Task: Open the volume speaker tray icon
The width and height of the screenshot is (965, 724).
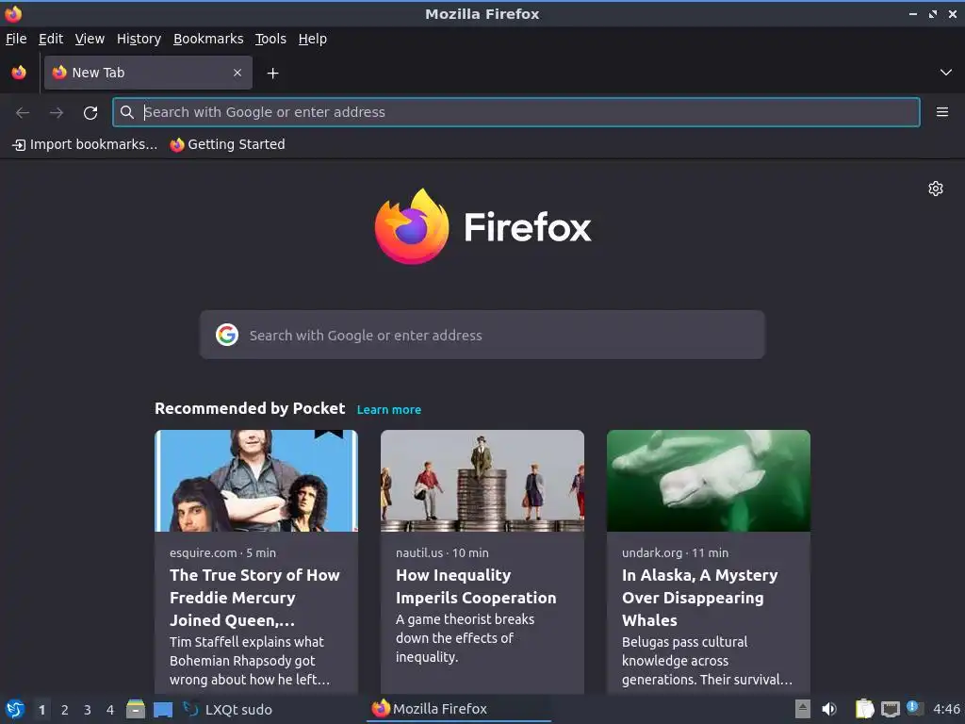Action: (829, 709)
